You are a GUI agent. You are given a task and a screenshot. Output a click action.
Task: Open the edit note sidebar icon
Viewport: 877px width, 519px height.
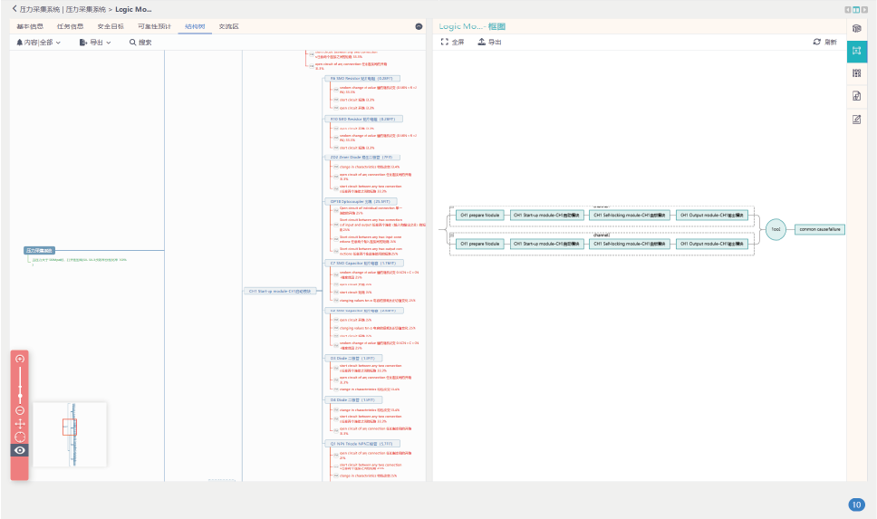(x=856, y=119)
